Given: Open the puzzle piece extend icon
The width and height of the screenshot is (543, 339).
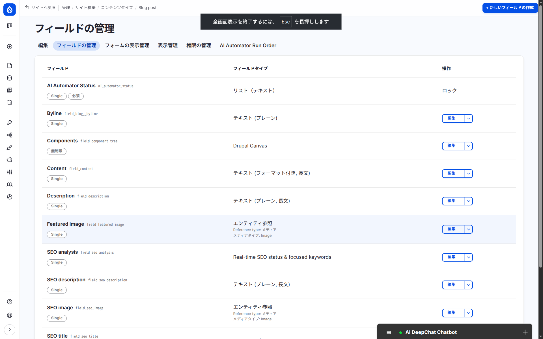Looking at the screenshot, I should pos(10,160).
